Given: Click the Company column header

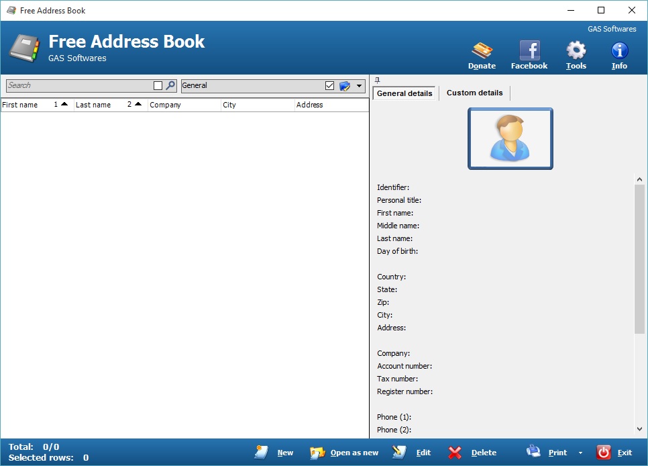Looking at the screenshot, I should (184, 105).
